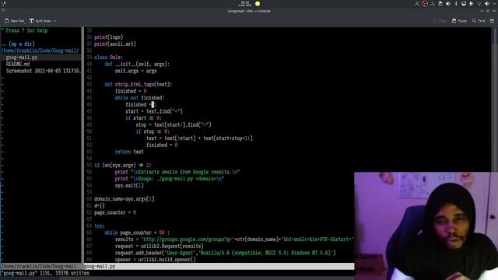Click the clock in the top panel
498x280 pixels.
click(x=245, y=3)
